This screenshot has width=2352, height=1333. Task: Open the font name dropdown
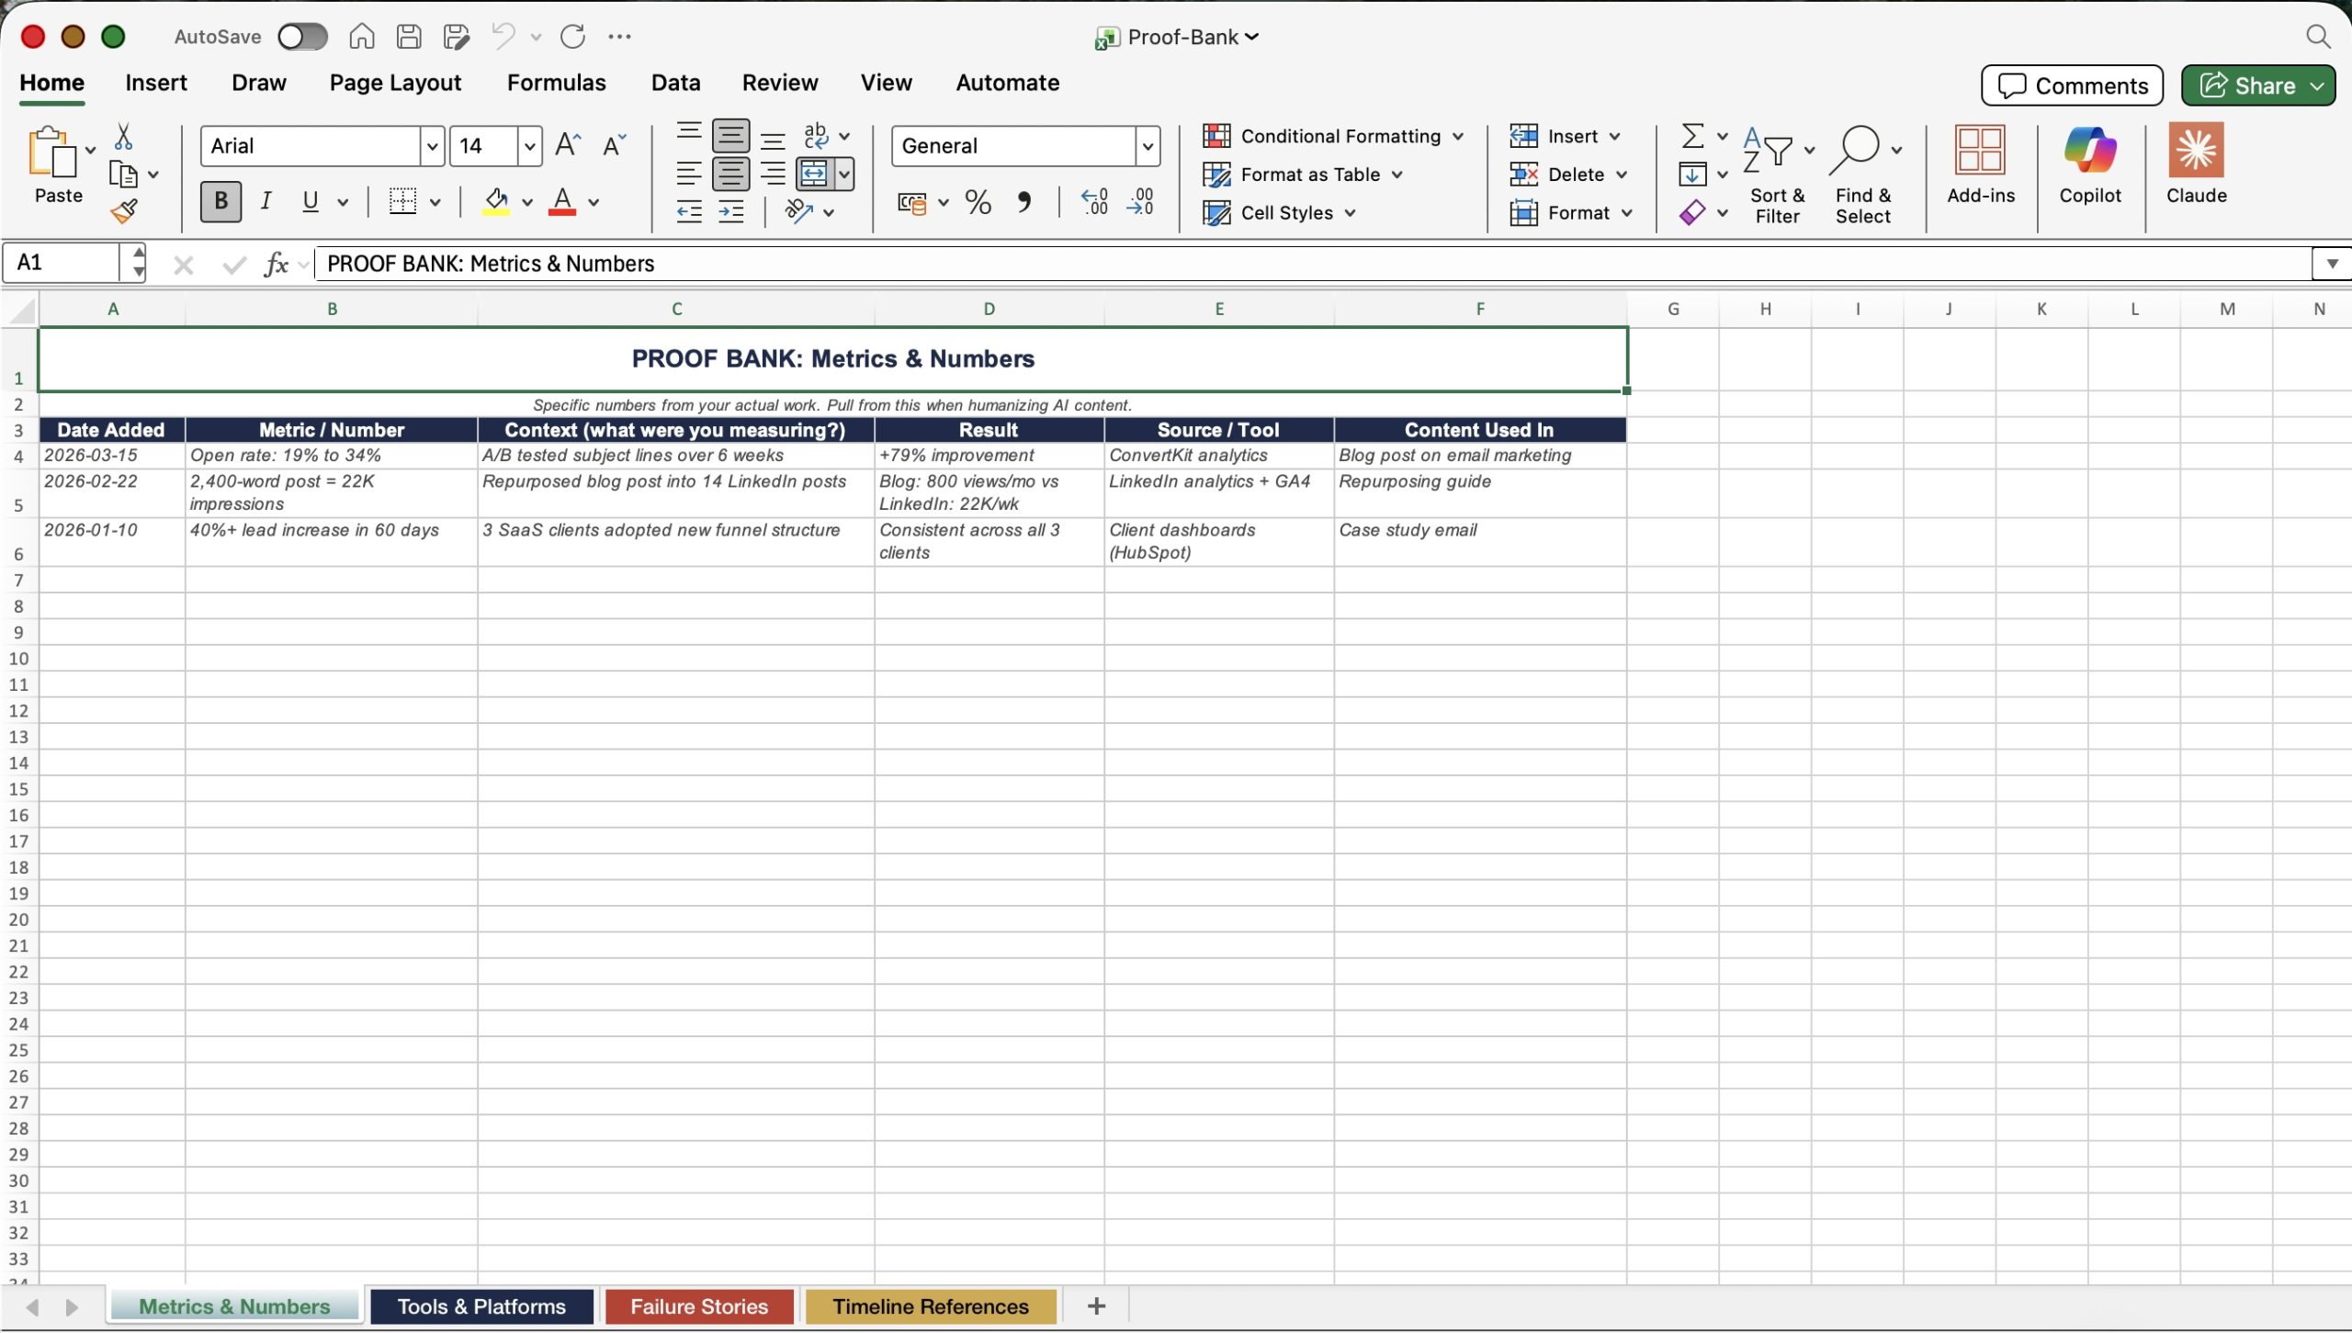click(x=432, y=146)
